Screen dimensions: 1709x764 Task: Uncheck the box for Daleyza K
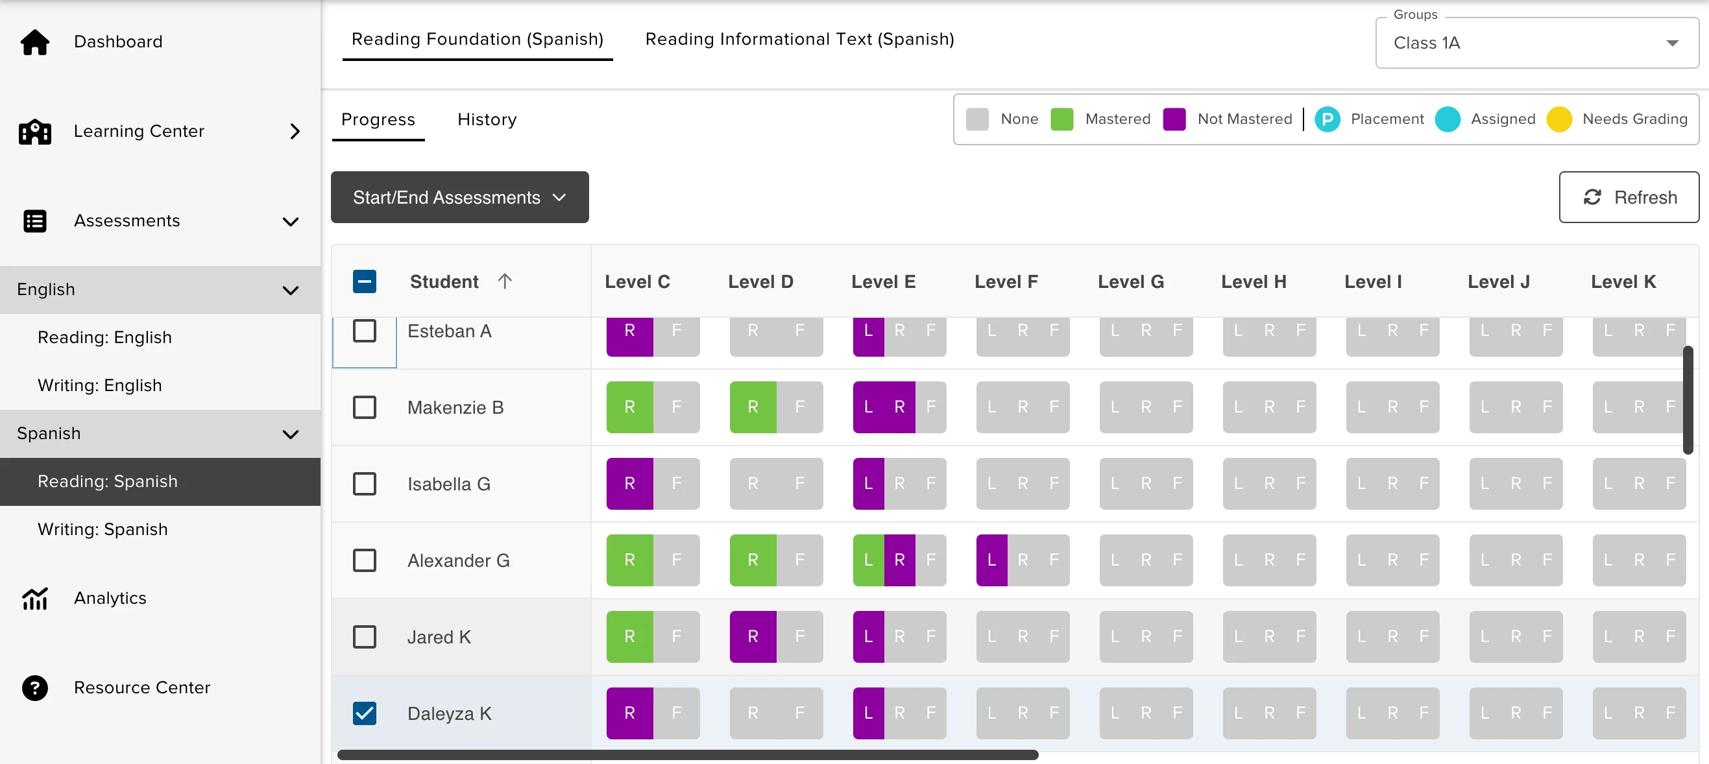pos(364,713)
